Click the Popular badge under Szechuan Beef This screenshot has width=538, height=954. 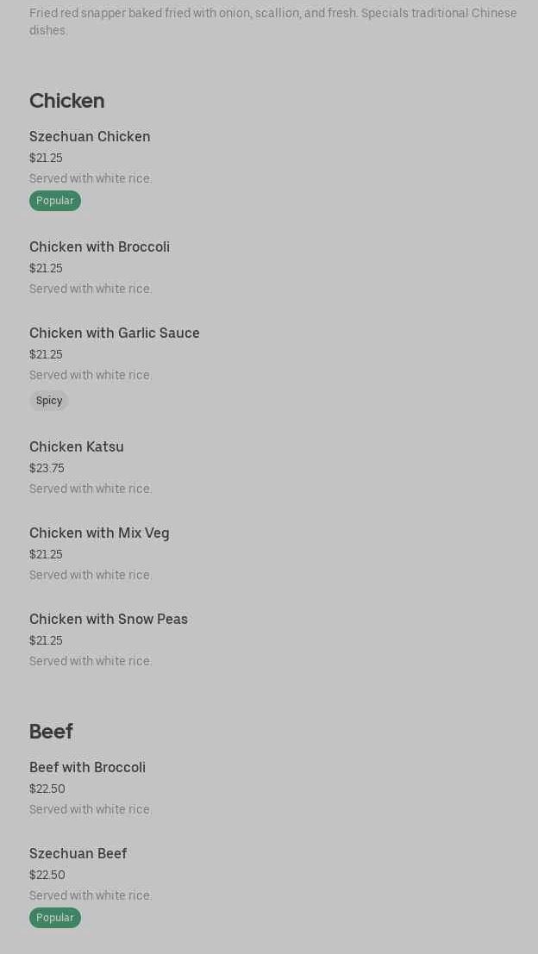coord(55,918)
